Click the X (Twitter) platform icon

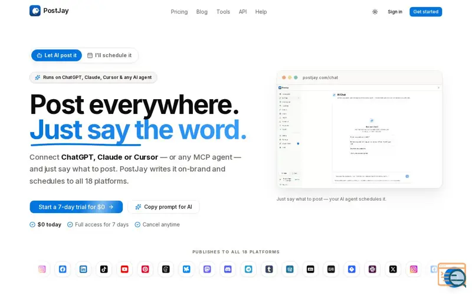[x=393, y=269]
